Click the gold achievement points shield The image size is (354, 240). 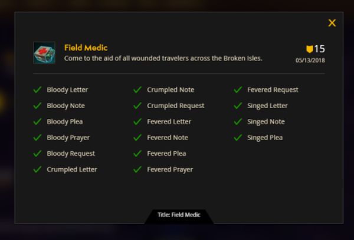[310, 49]
